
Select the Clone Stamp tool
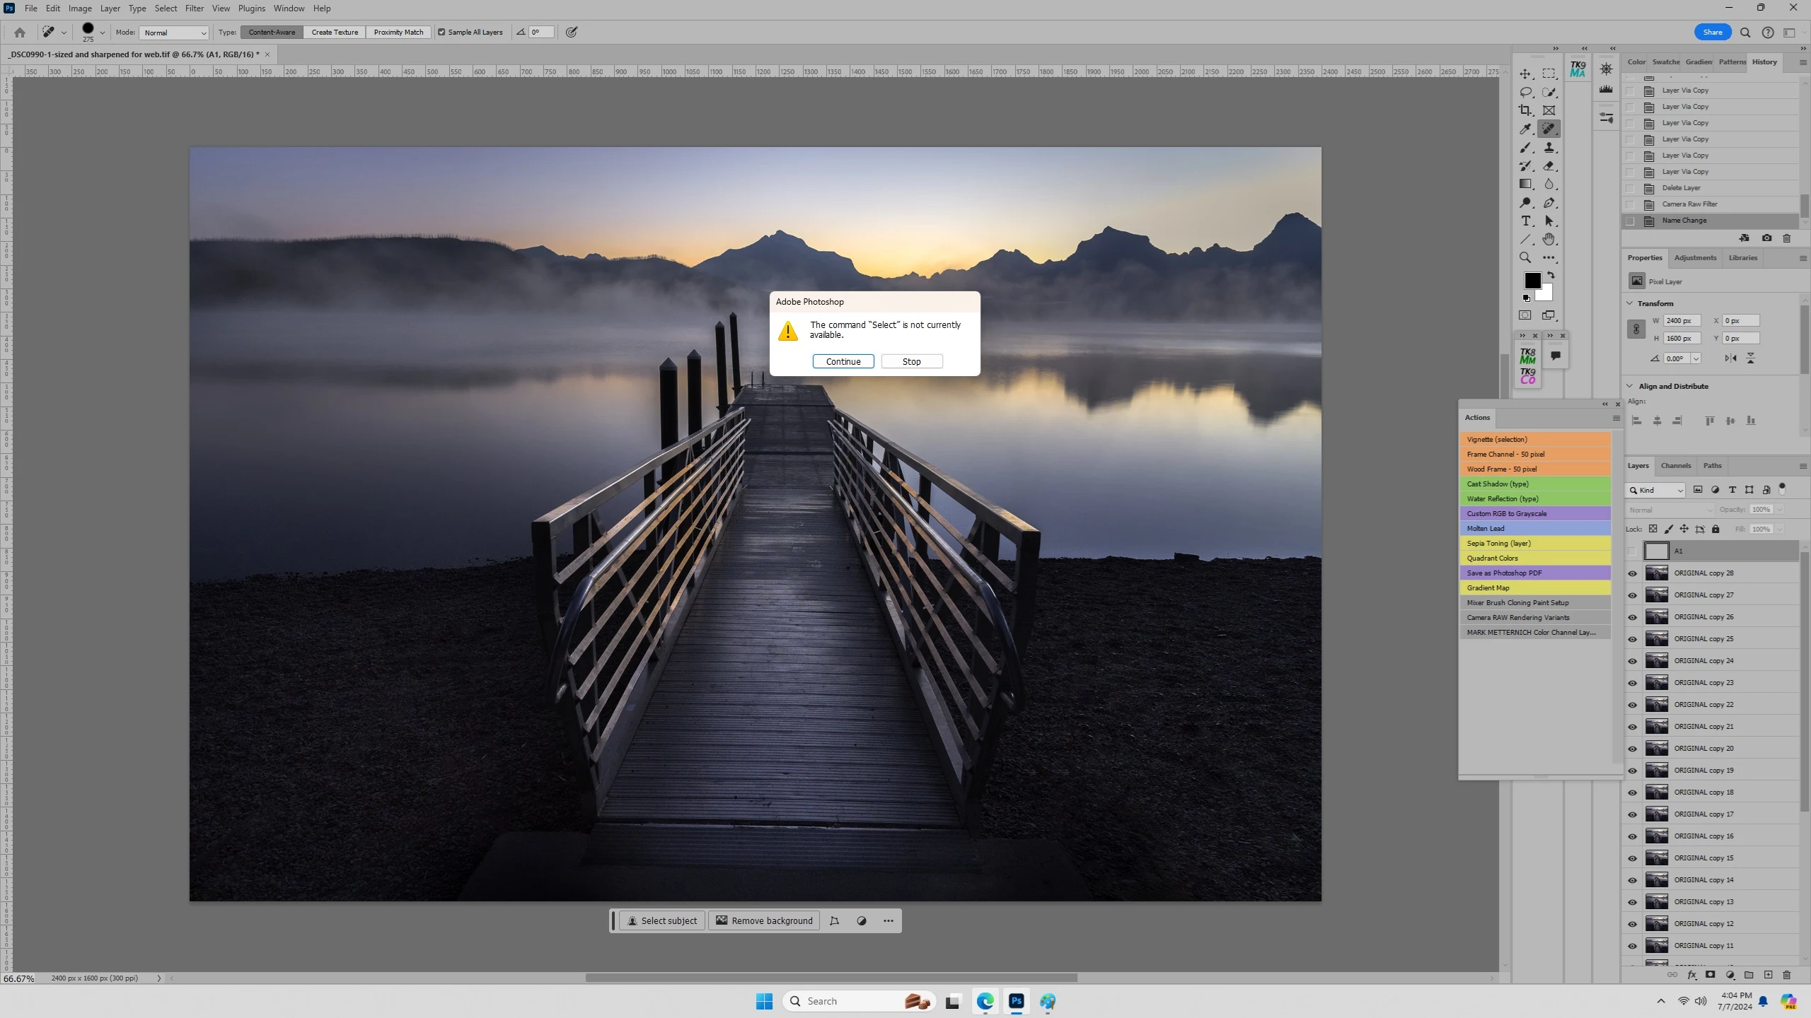[1549, 147]
